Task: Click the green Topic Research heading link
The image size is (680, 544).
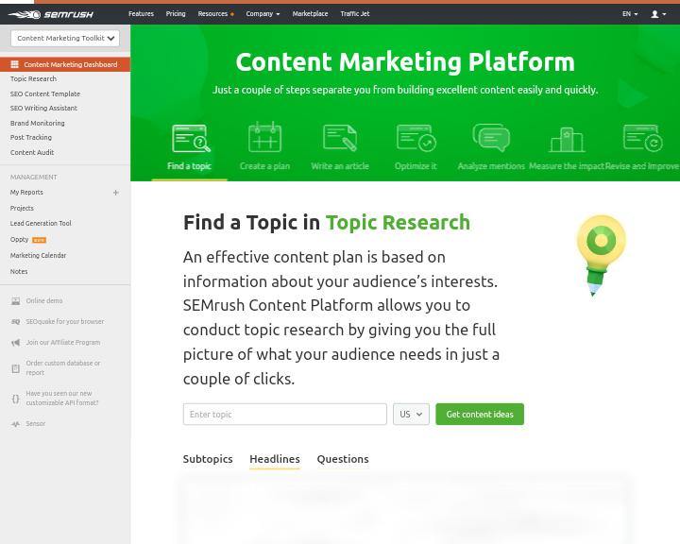Action: pyautogui.click(x=398, y=223)
